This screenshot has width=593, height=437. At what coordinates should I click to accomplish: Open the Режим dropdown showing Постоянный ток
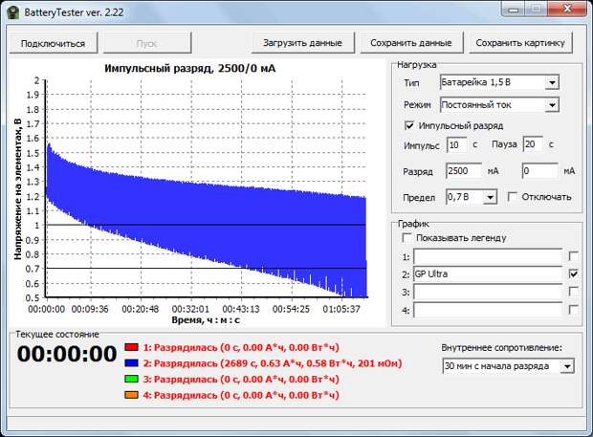click(x=499, y=105)
